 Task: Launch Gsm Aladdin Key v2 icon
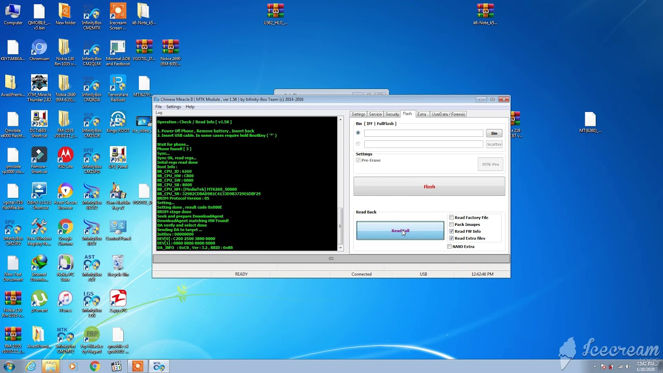point(118,196)
